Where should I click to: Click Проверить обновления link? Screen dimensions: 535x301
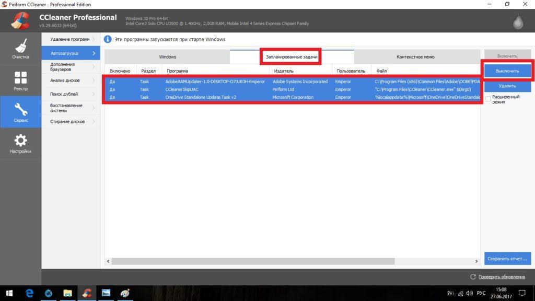tap(502, 277)
